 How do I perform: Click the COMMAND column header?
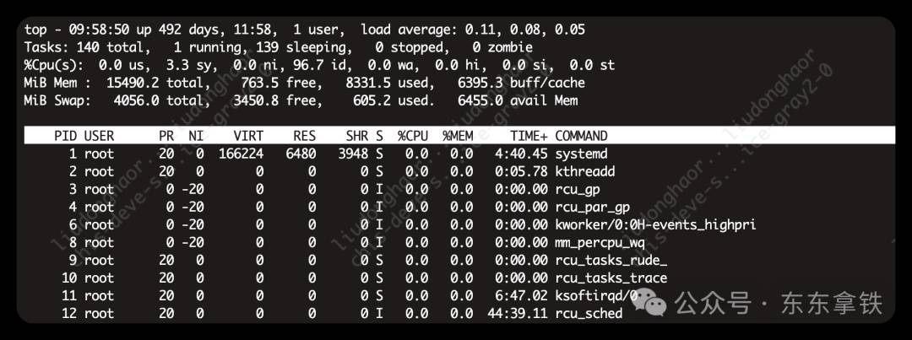[581, 136]
